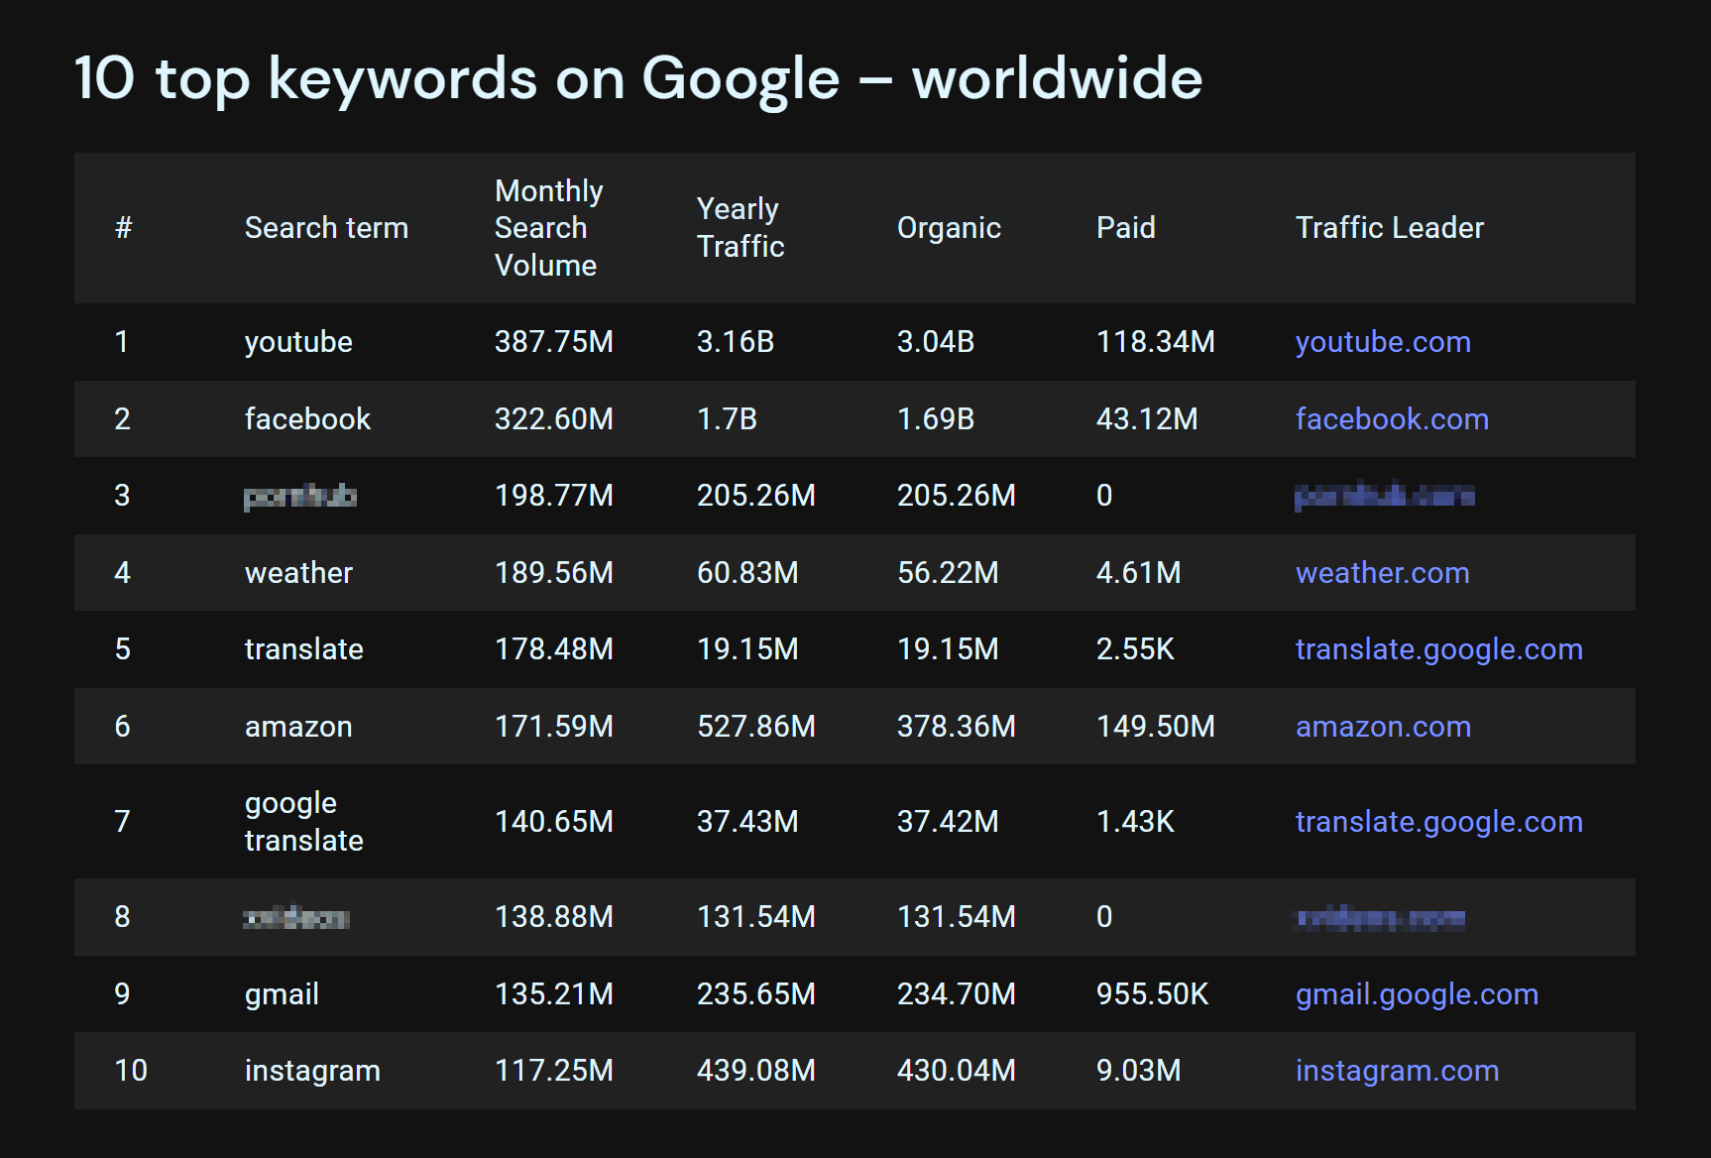Select the 'Paid' column header
The width and height of the screenshot is (1711, 1158).
click(x=1126, y=228)
